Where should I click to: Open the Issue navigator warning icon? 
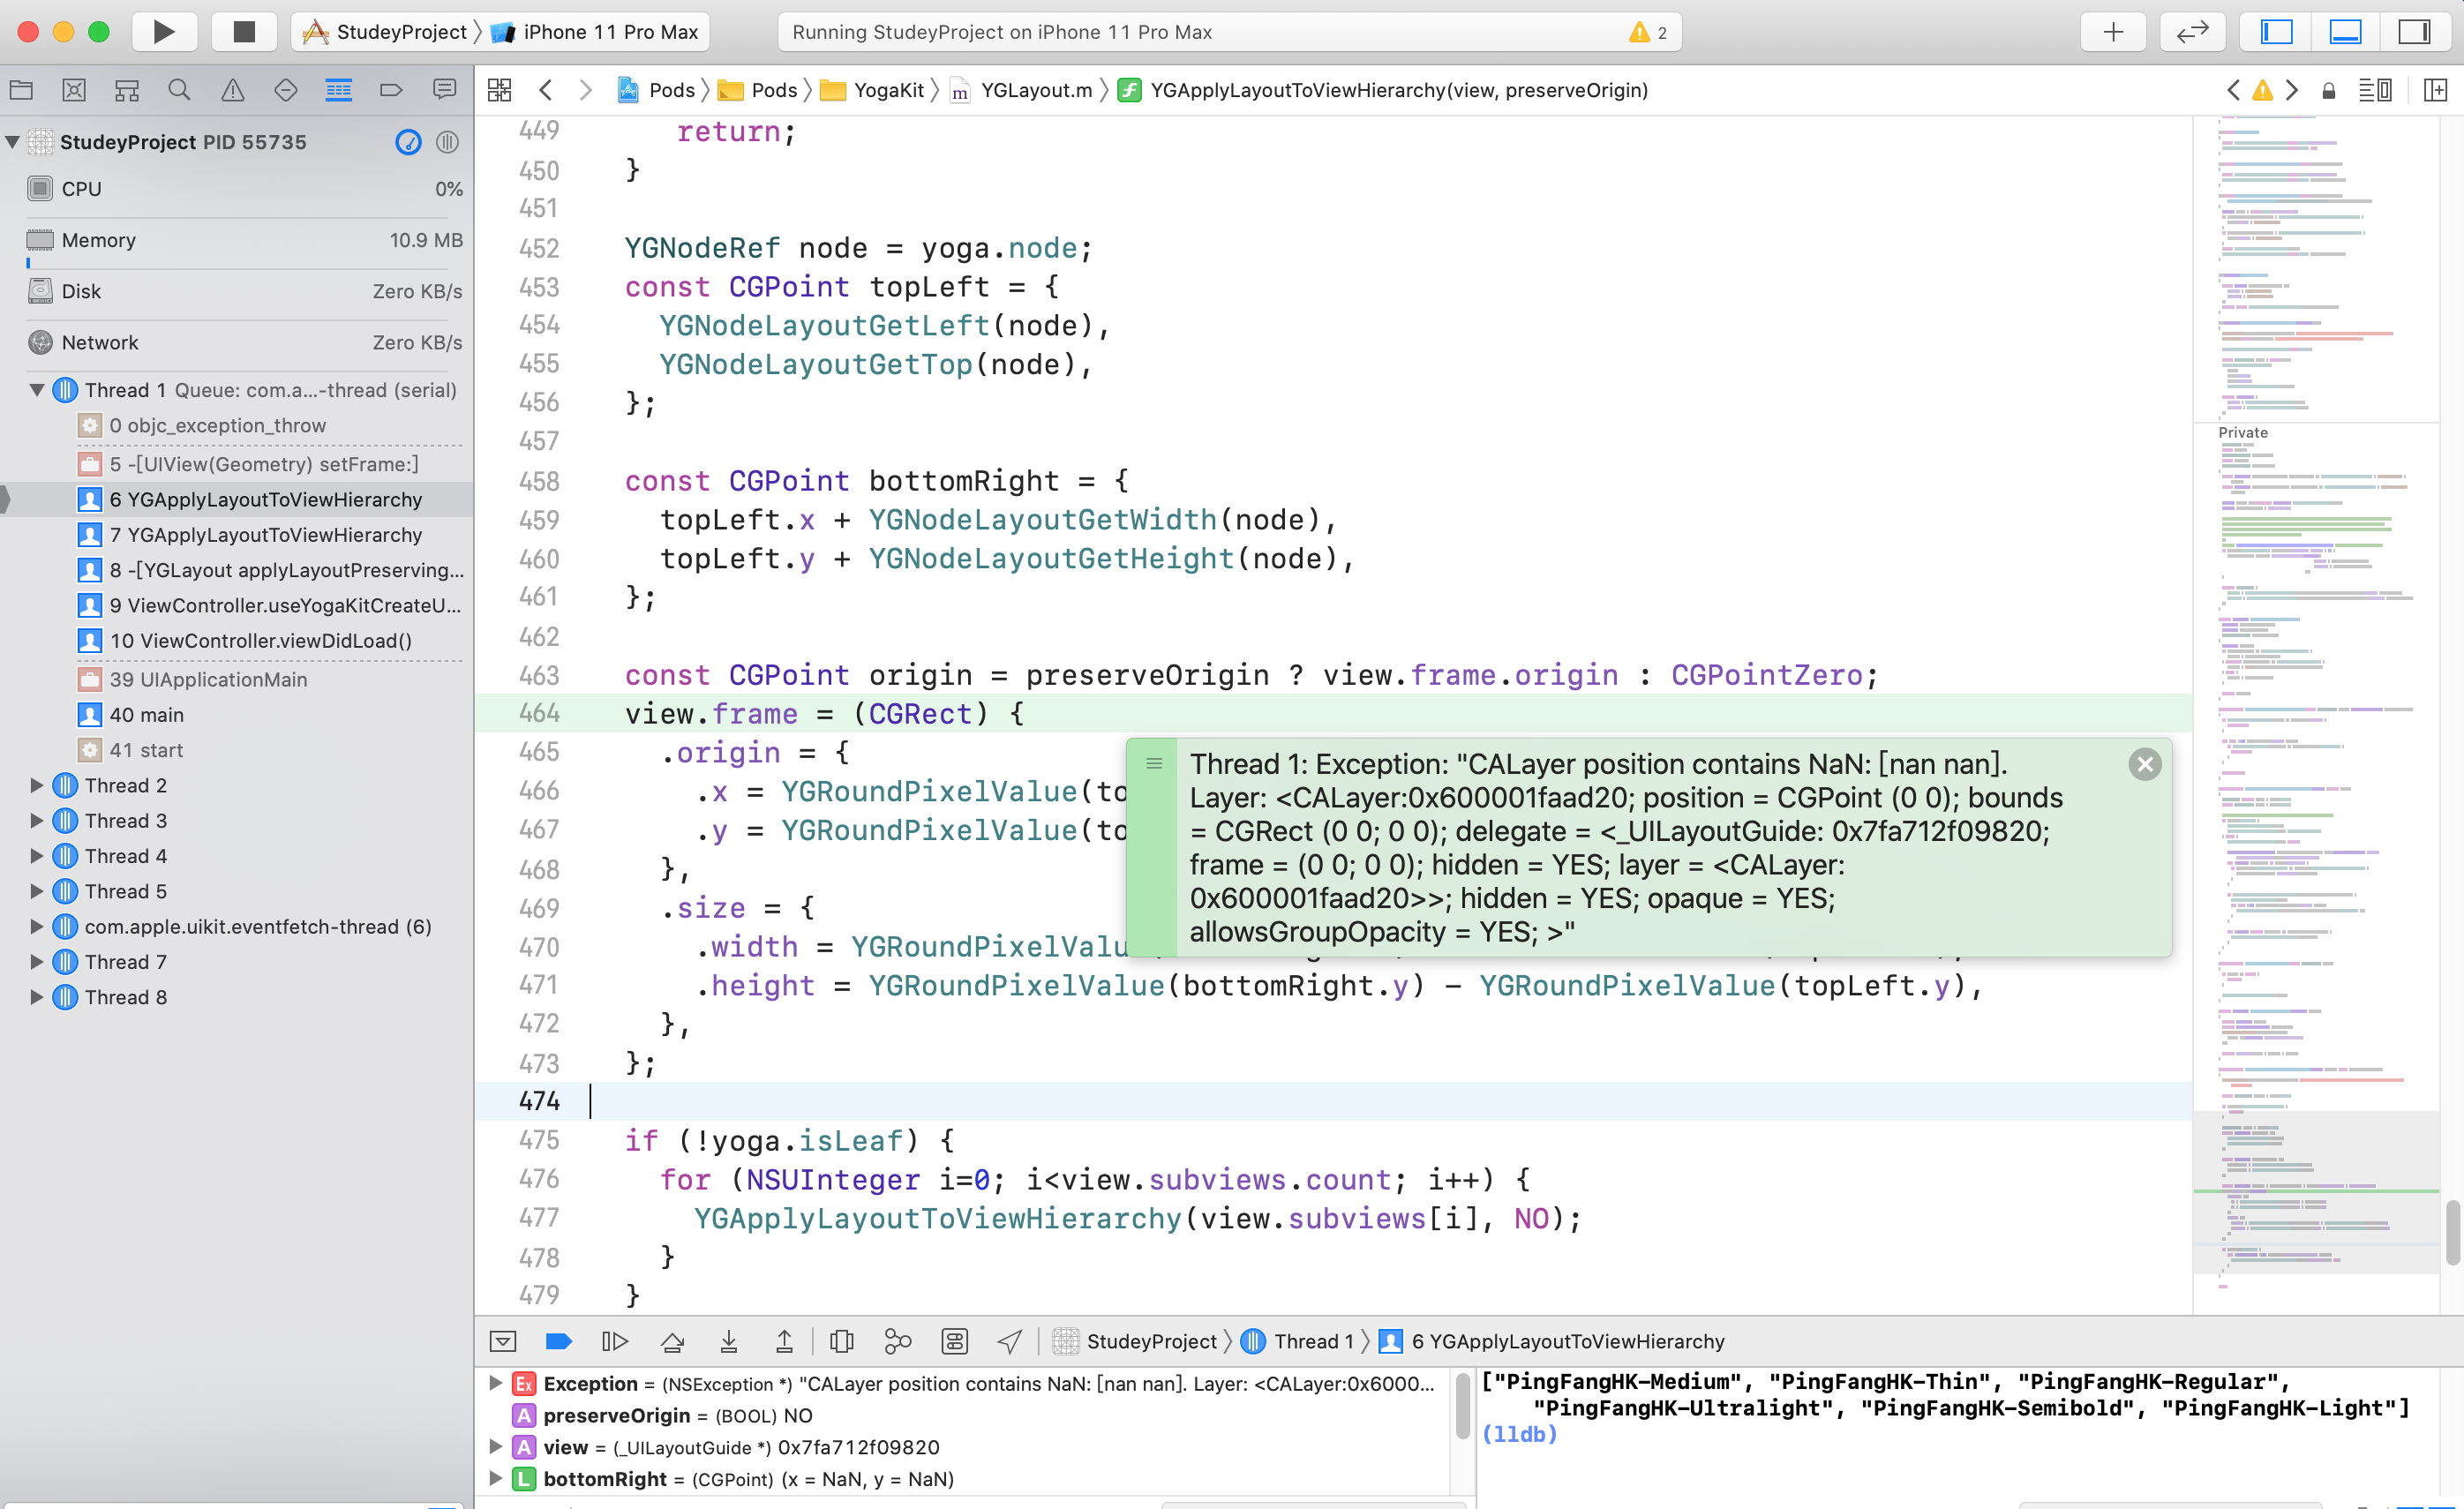click(232, 90)
